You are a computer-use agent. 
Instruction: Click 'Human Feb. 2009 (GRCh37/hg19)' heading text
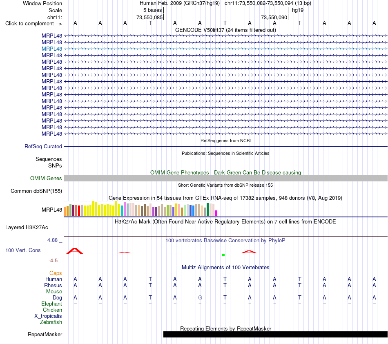[180, 3]
